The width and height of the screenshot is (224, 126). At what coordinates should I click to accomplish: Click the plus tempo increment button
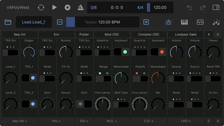146,22
